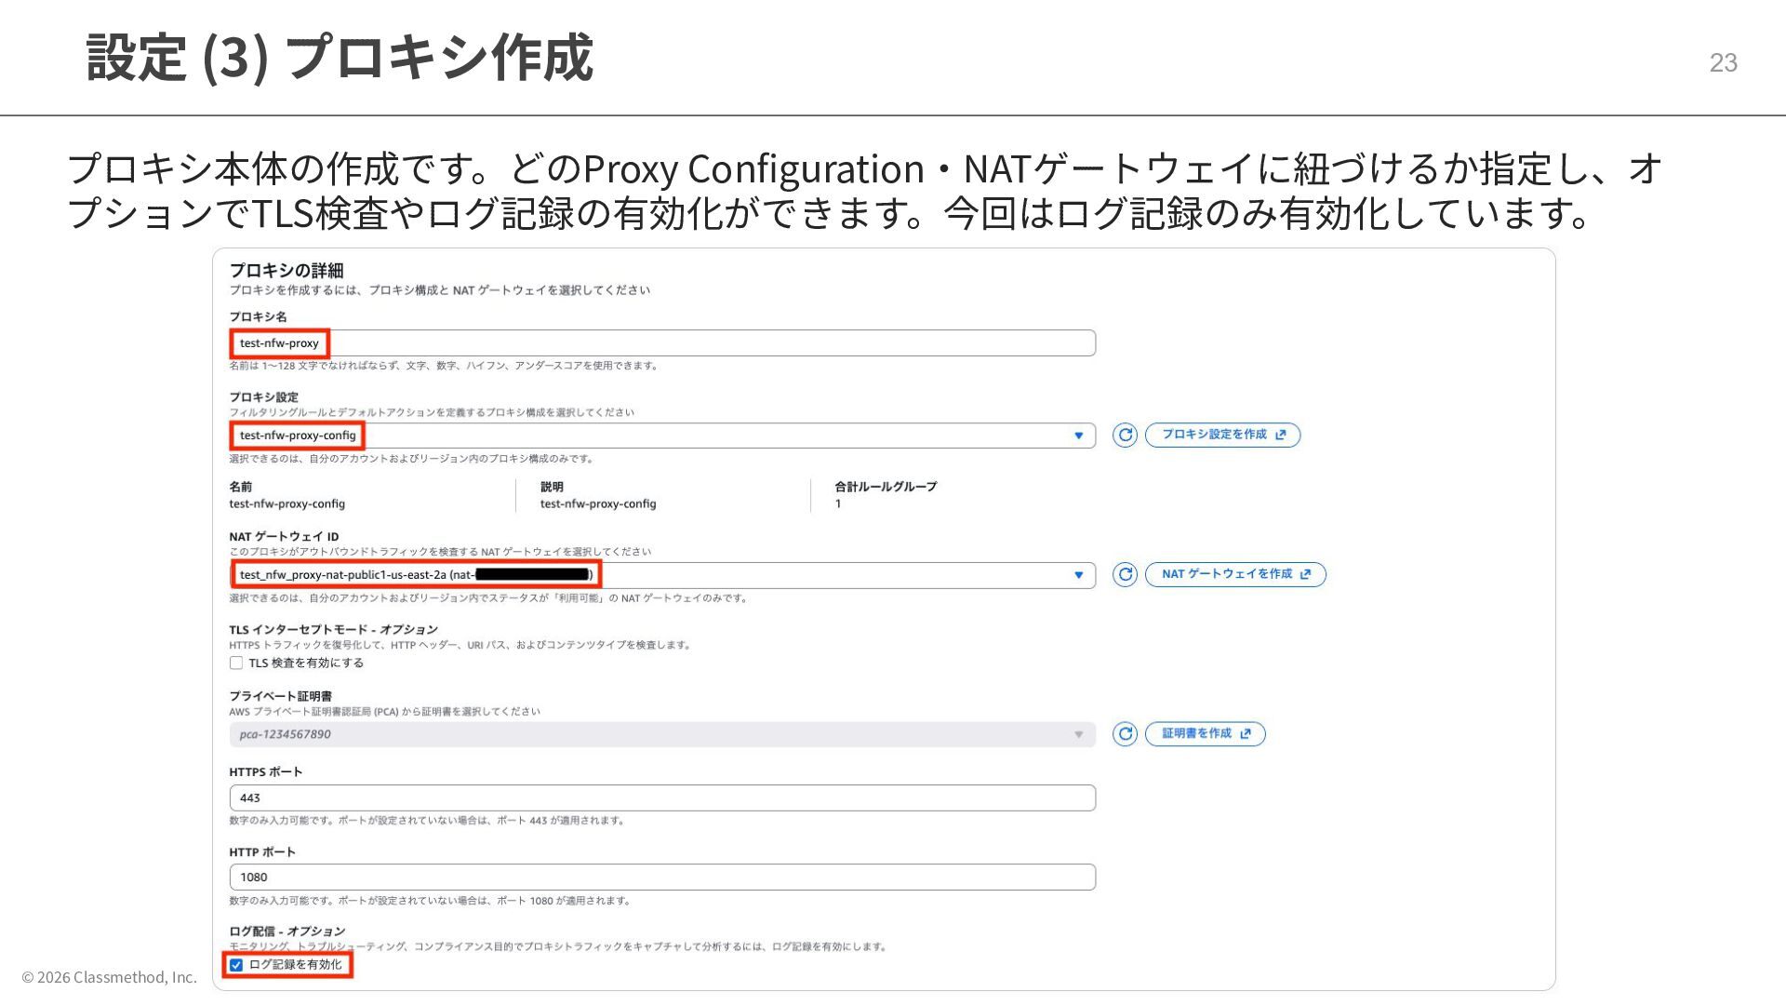Screen dimensions: 1786x1005
Task: Click external link icon in 証明書を作成 button
Action: (1246, 733)
